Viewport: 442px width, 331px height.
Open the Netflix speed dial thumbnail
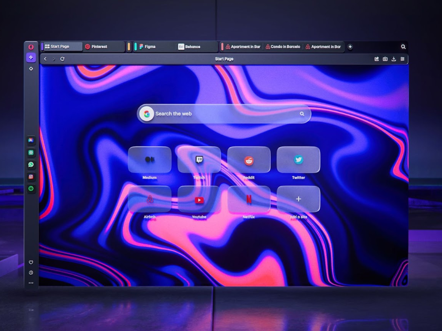(249, 199)
